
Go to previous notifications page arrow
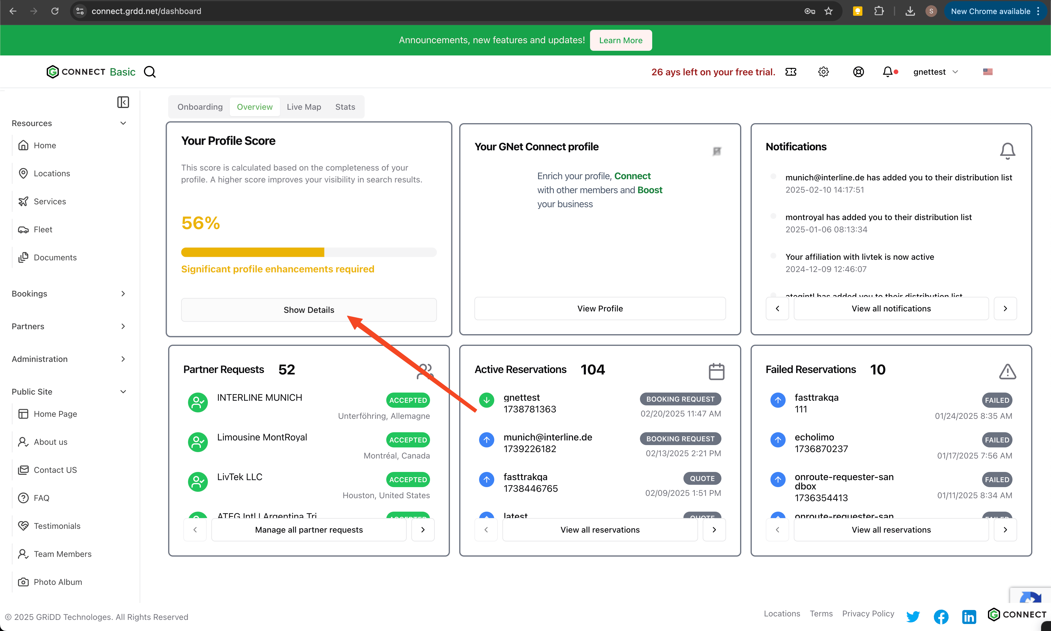coord(777,308)
